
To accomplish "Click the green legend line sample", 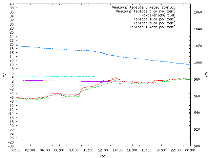I will [182, 11].
